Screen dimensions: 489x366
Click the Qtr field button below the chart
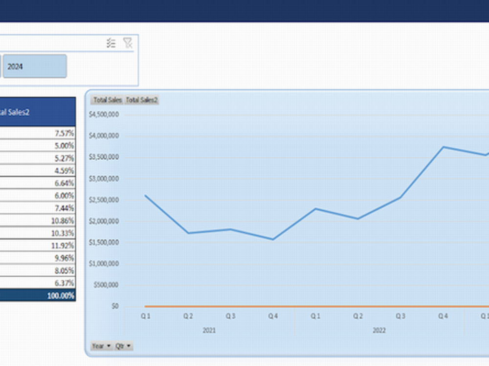(120, 346)
